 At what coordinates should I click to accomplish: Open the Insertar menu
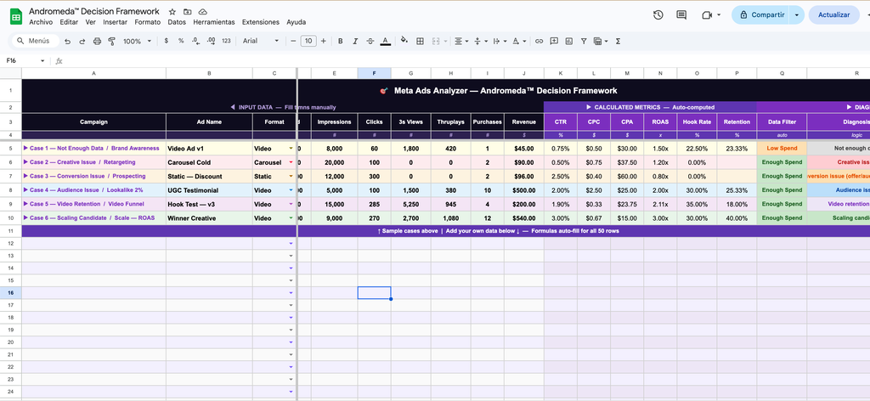click(x=115, y=22)
